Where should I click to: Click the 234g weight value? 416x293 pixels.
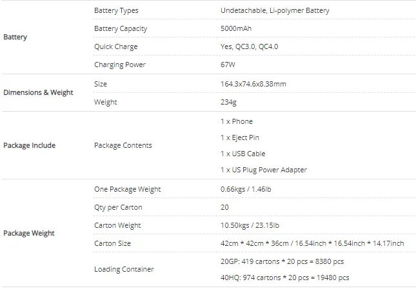pos(228,102)
